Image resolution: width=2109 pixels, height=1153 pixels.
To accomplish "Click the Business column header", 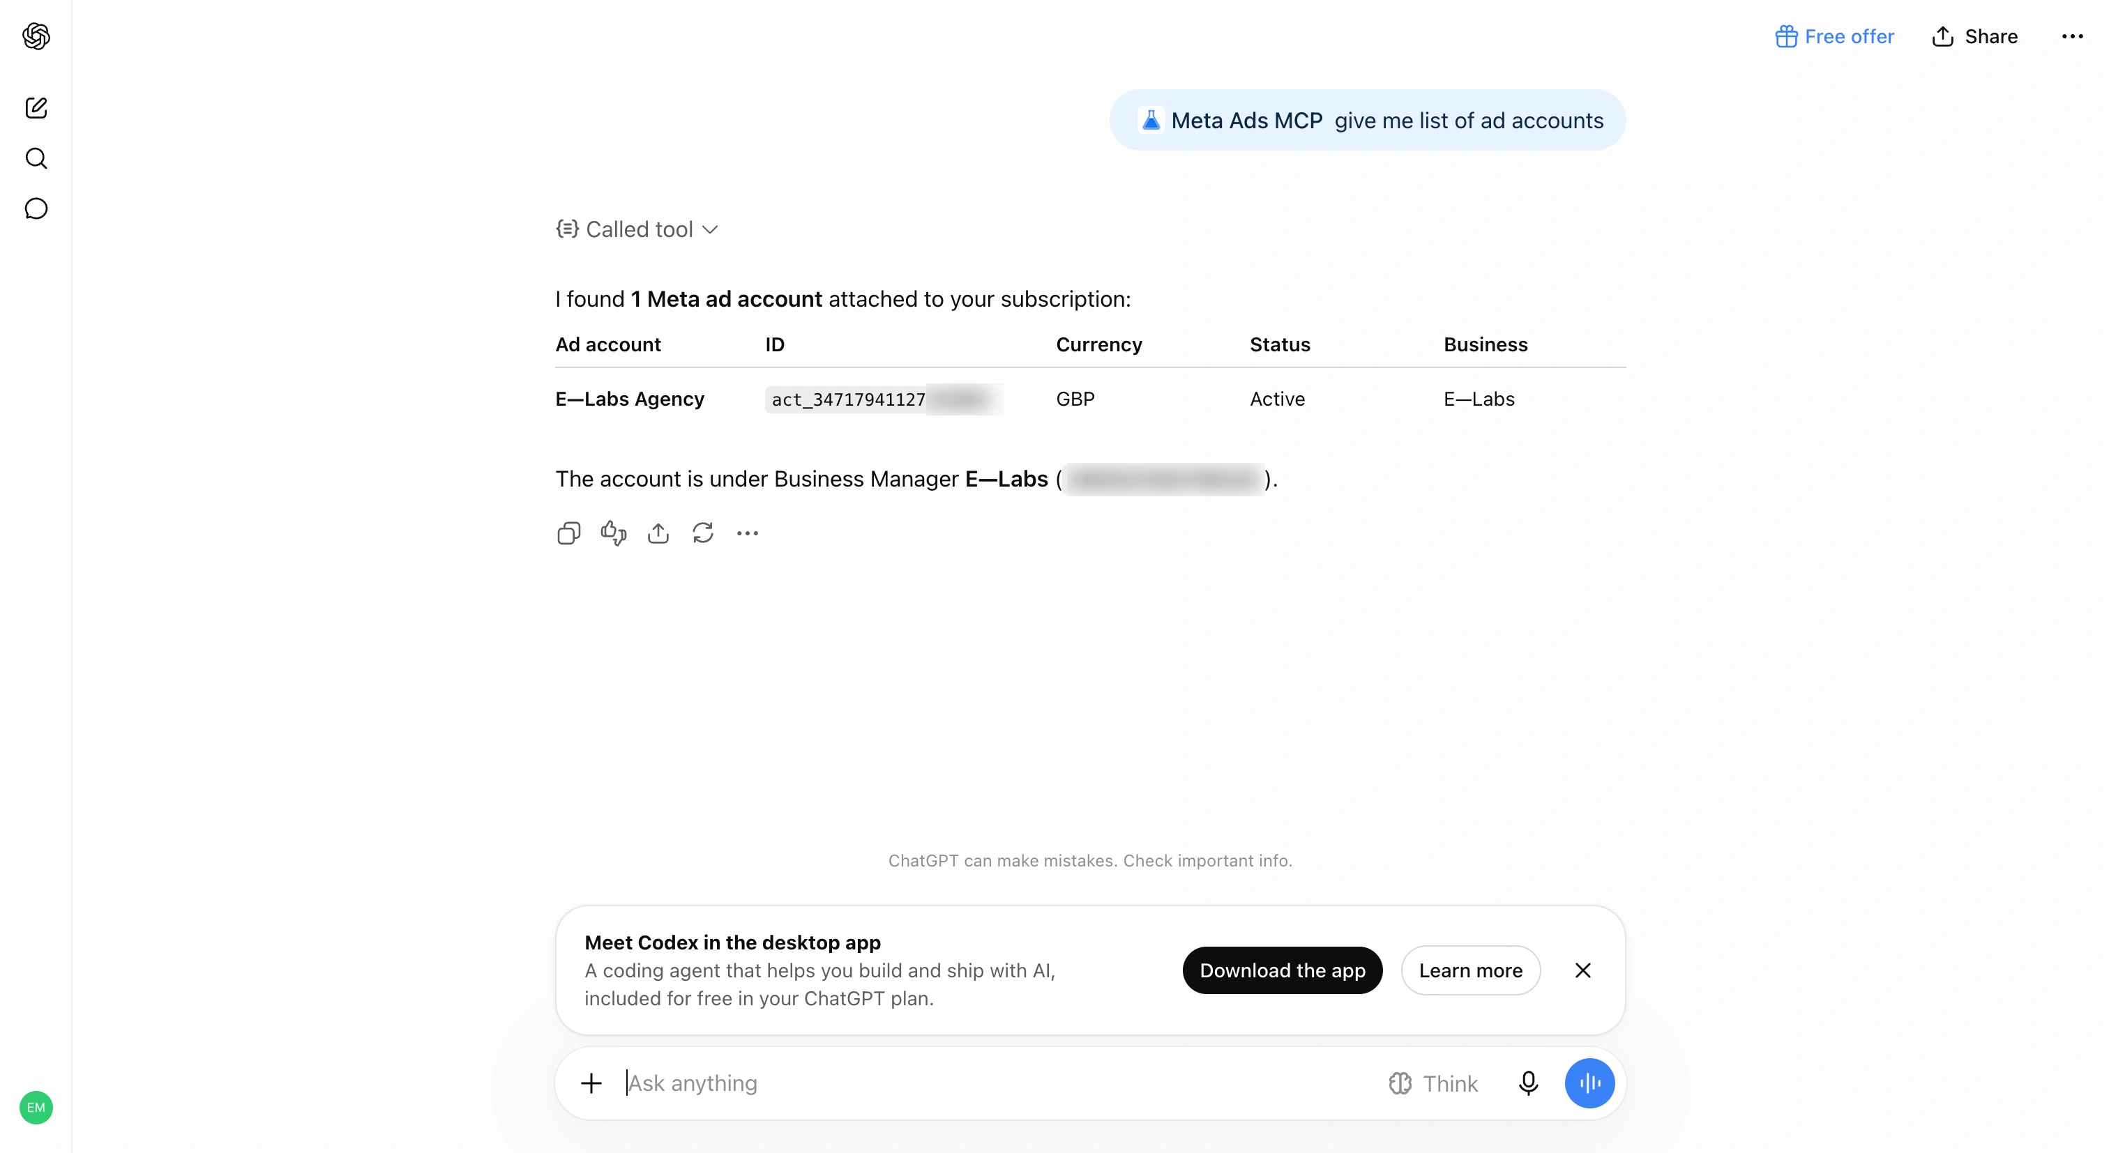I will coord(1485,344).
